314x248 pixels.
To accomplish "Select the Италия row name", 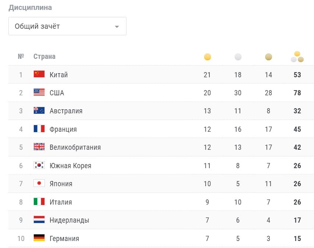I will point(61,202).
